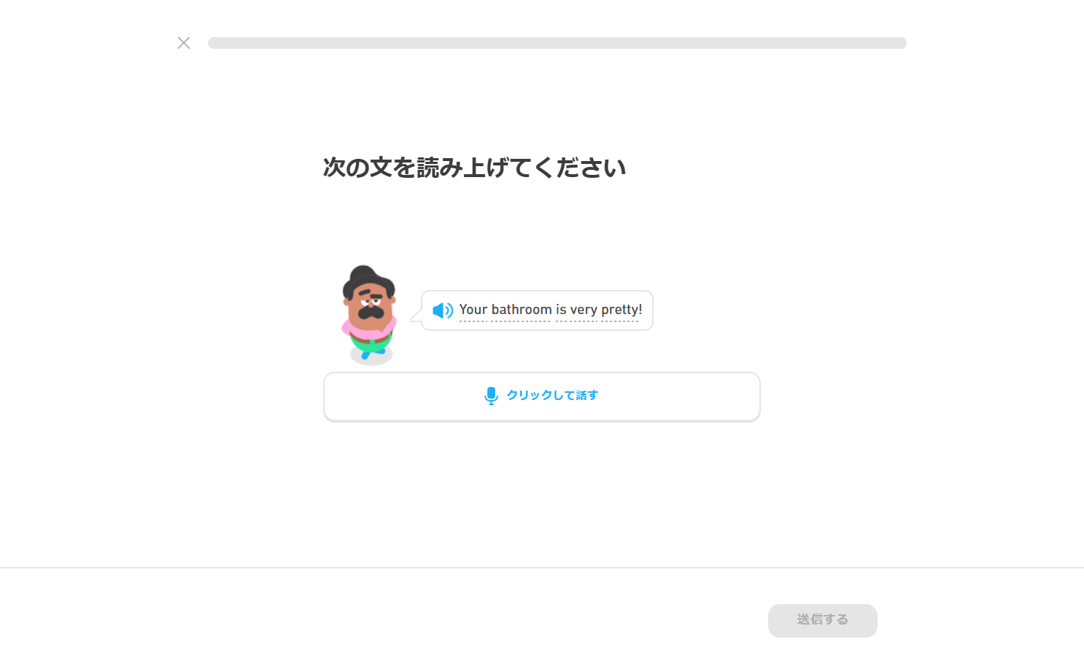Click the word "bathroom" for a hint
This screenshot has width=1084, height=669.
(521, 310)
